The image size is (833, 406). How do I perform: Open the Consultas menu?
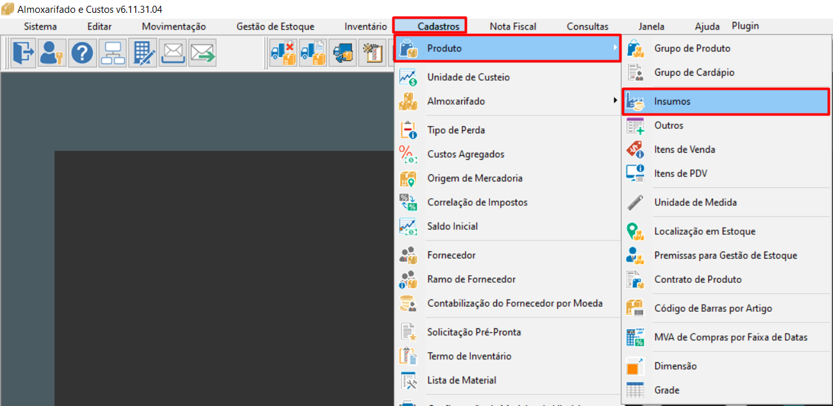(x=587, y=26)
